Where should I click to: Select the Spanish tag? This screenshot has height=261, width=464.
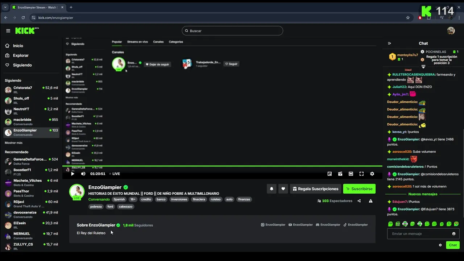click(x=119, y=199)
